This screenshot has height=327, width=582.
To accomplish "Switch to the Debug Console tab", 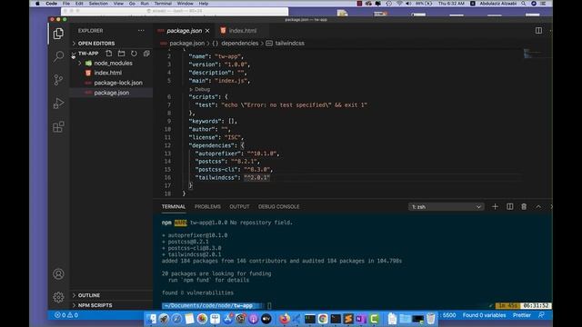I will point(279,206).
